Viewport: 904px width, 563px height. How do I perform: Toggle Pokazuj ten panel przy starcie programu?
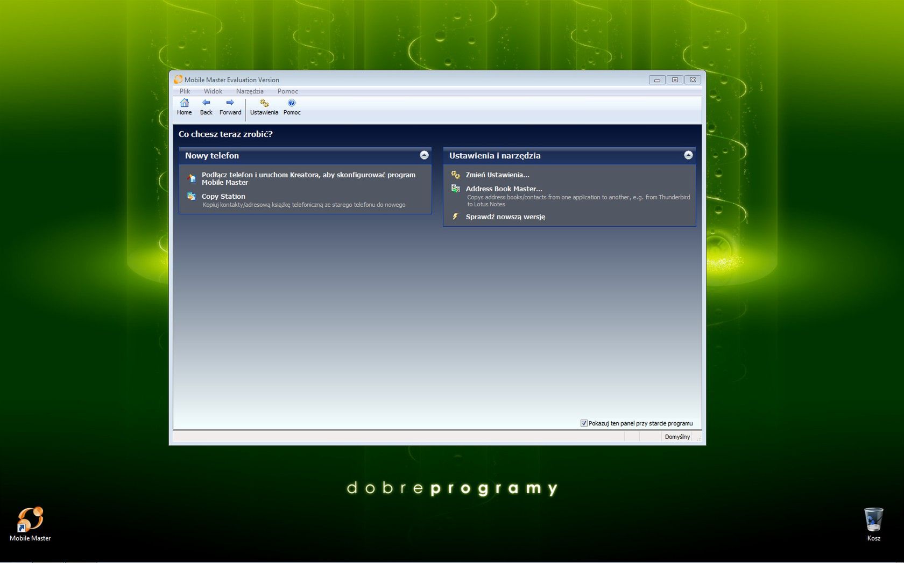(x=584, y=423)
